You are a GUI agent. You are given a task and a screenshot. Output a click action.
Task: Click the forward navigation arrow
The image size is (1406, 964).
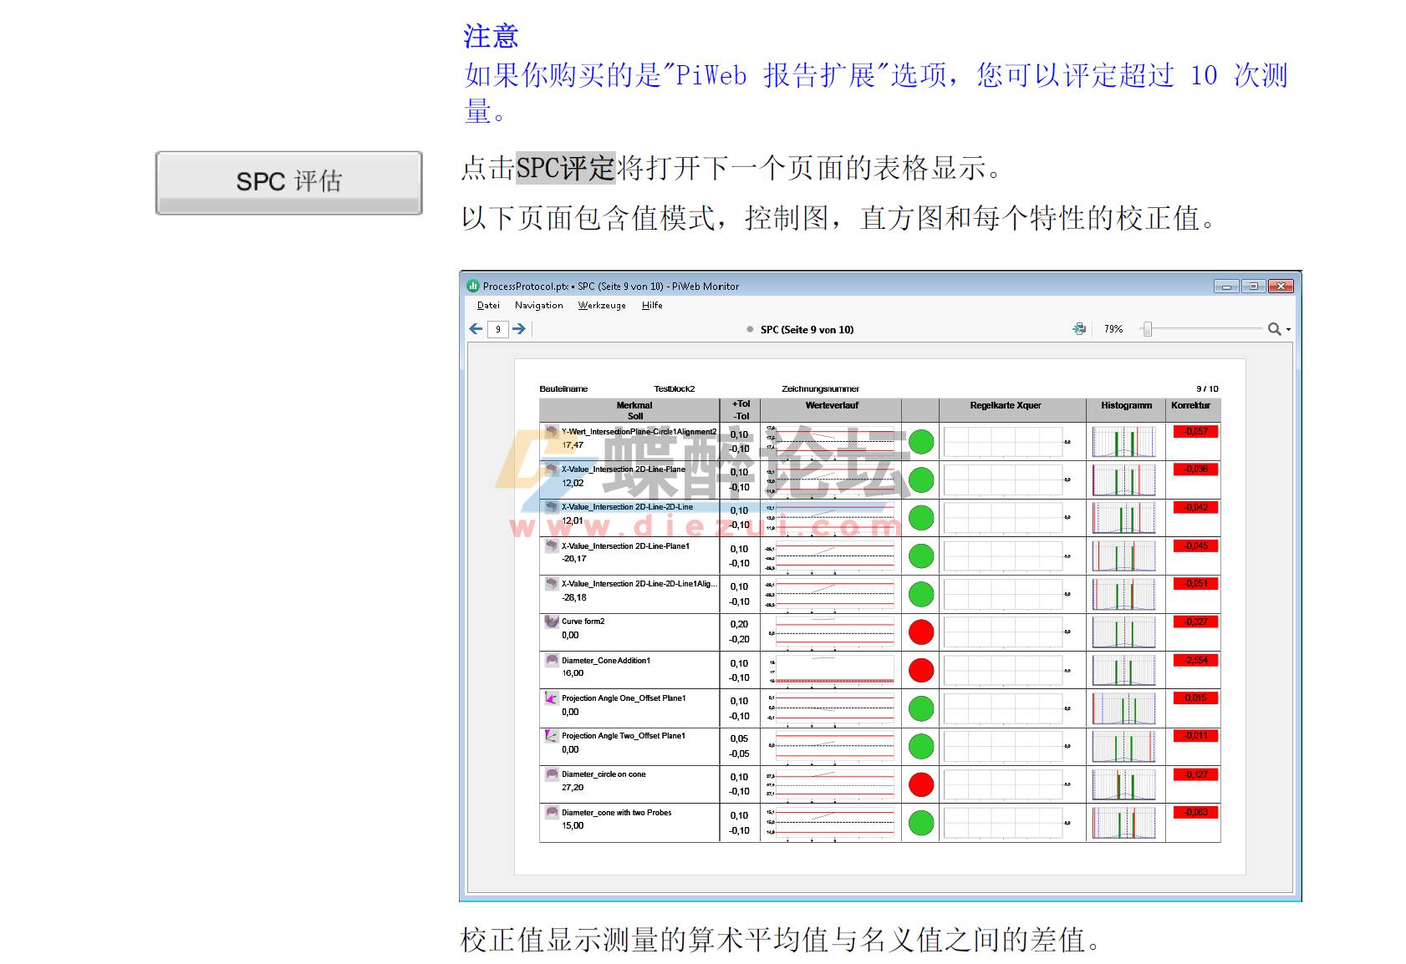518,328
